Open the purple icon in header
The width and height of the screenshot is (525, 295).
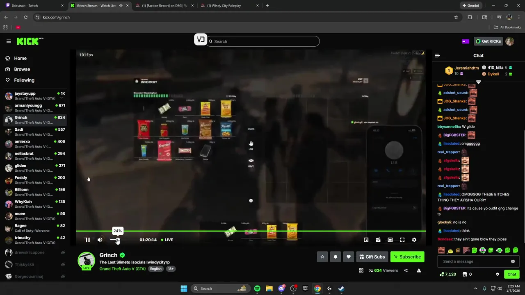(466, 41)
